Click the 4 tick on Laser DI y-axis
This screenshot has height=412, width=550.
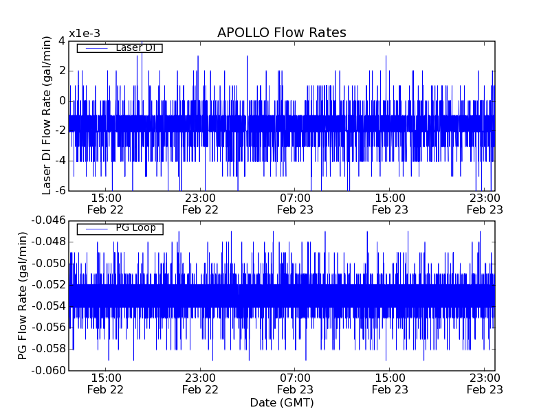coord(62,41)
